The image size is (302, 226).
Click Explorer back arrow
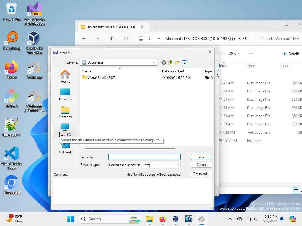pos(83,39)
